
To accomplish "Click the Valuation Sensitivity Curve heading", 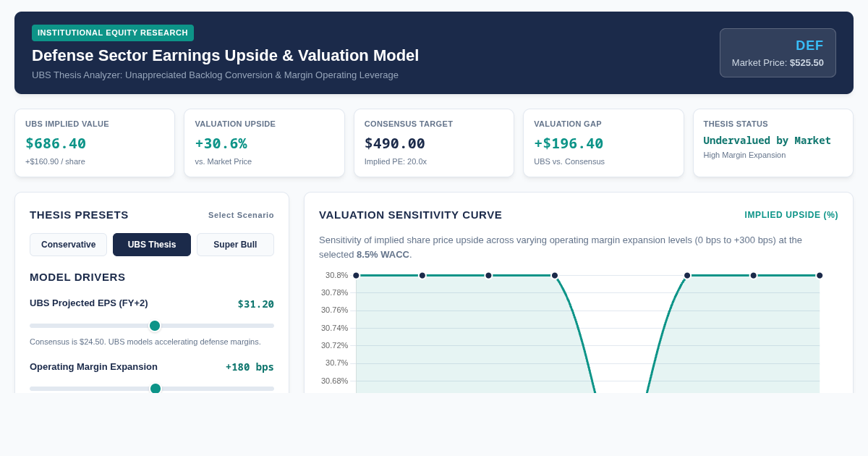I will point(410,215).
